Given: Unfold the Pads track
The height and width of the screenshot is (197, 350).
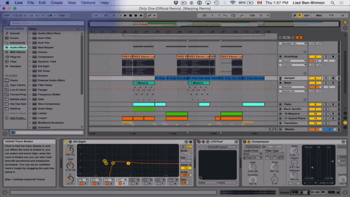Looking at the screenshot, I should 281,105.
